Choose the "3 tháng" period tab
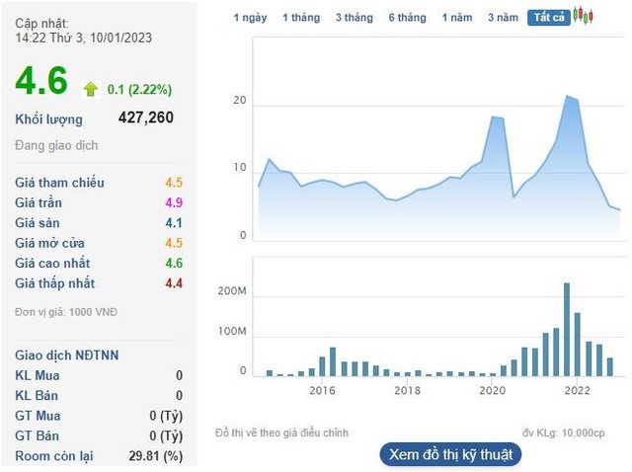The height and width of the screenshot is (472, 632). point(354,18)
